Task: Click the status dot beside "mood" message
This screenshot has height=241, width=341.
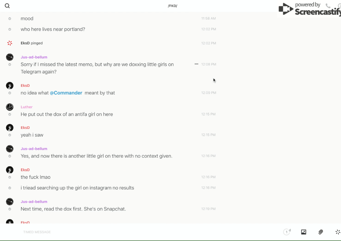Action: click(x=10, y=19)
